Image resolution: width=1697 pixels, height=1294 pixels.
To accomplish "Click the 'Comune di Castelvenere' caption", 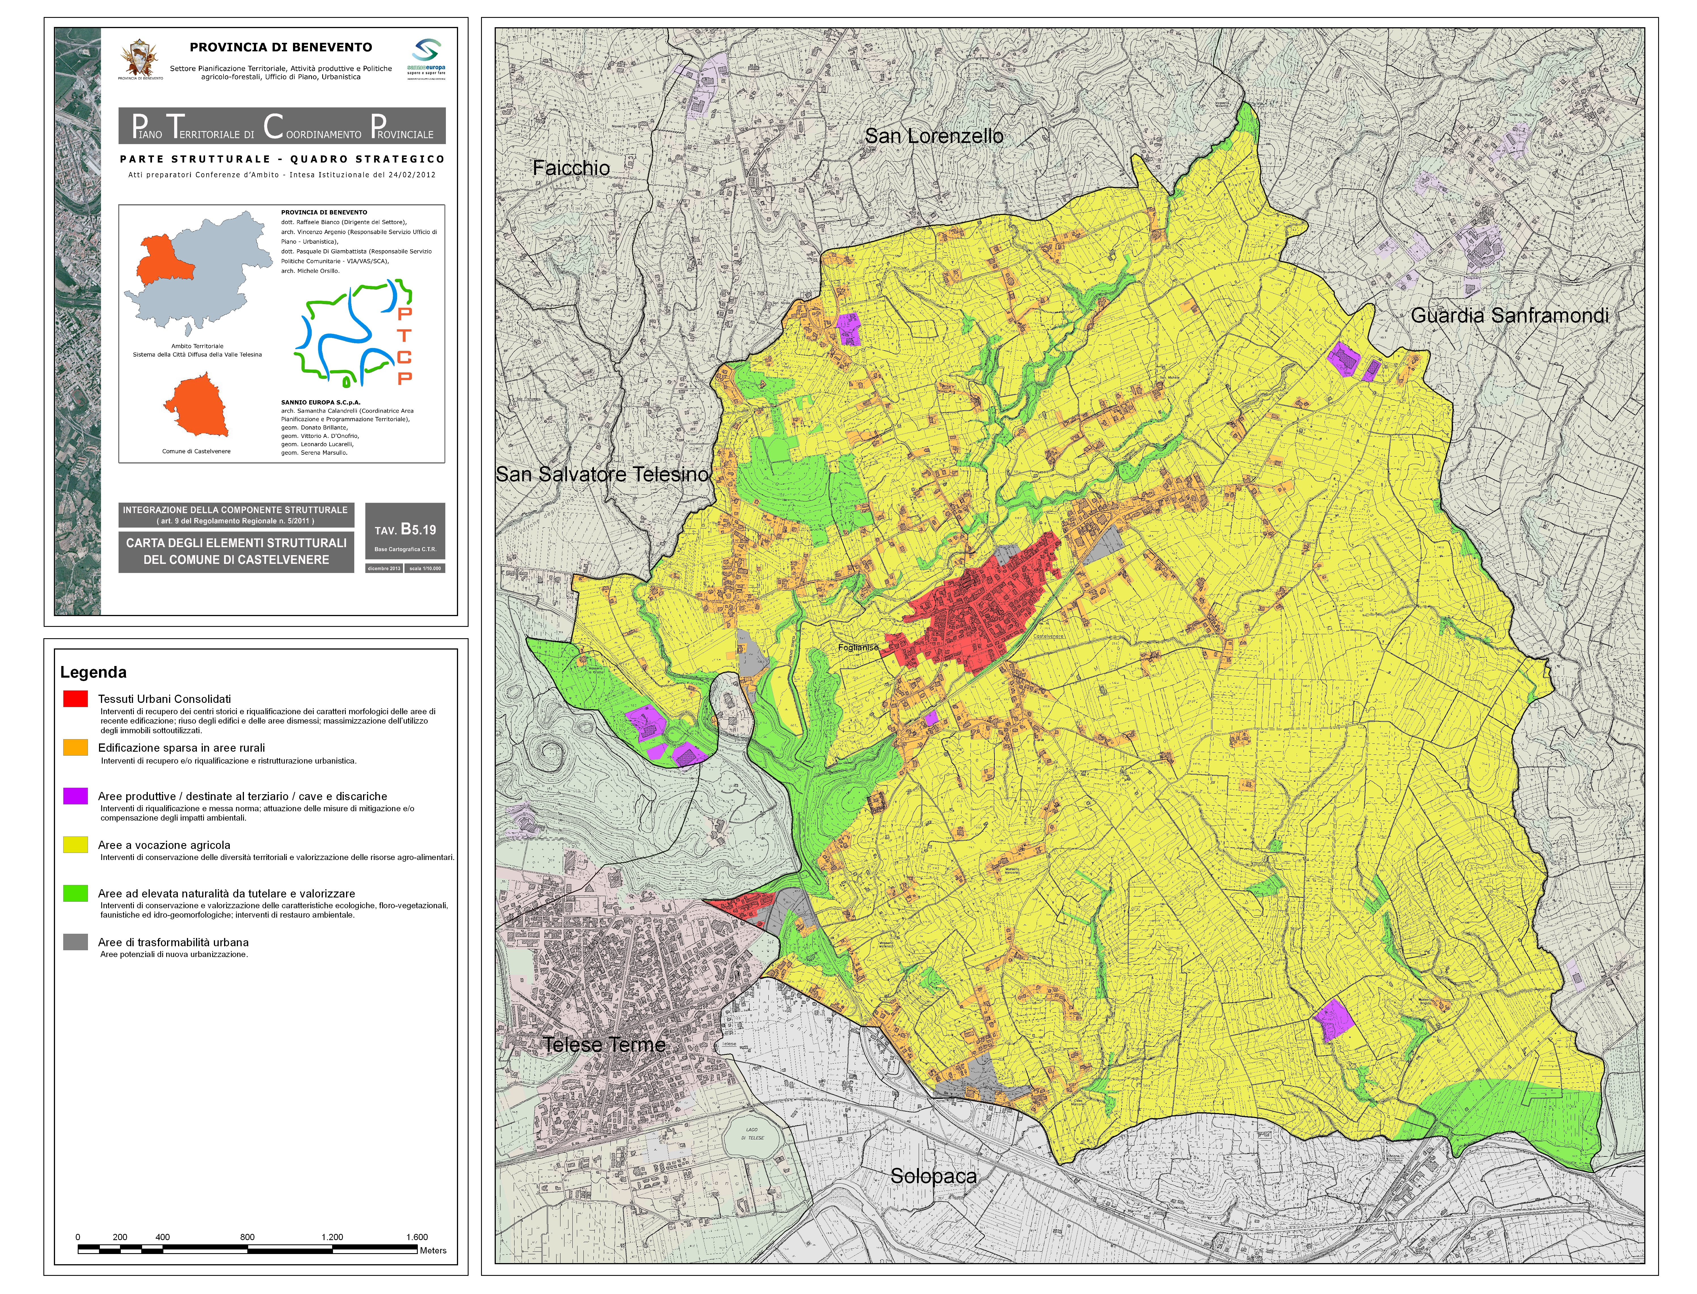I will click(197, 451).
